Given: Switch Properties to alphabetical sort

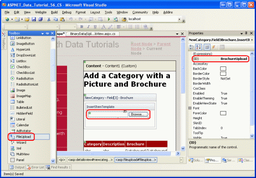Looking at the screenshot, I should click(x=199, y=47).
